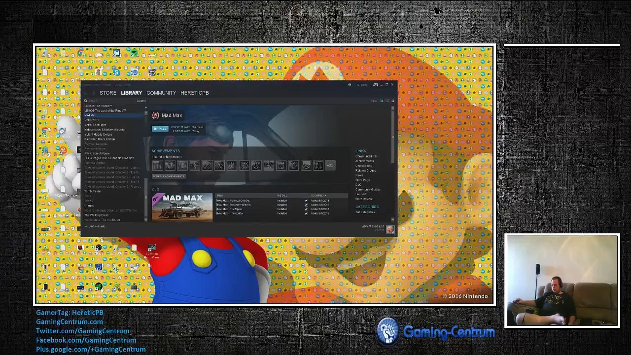Switch library to grid view icon

click(392, 101)
